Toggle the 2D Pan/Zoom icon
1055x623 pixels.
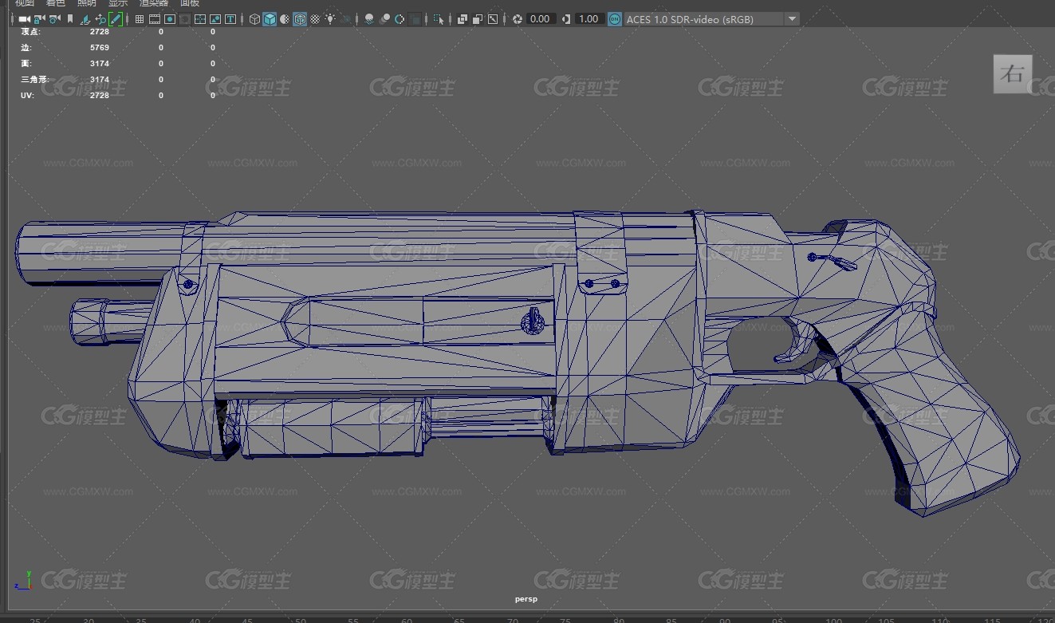pyautogui.click(x=100, y=19)
